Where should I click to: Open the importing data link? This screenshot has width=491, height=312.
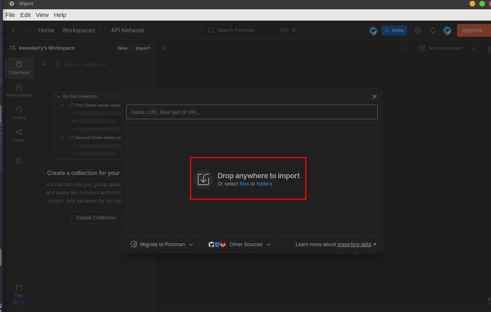[x=354, y=244]
